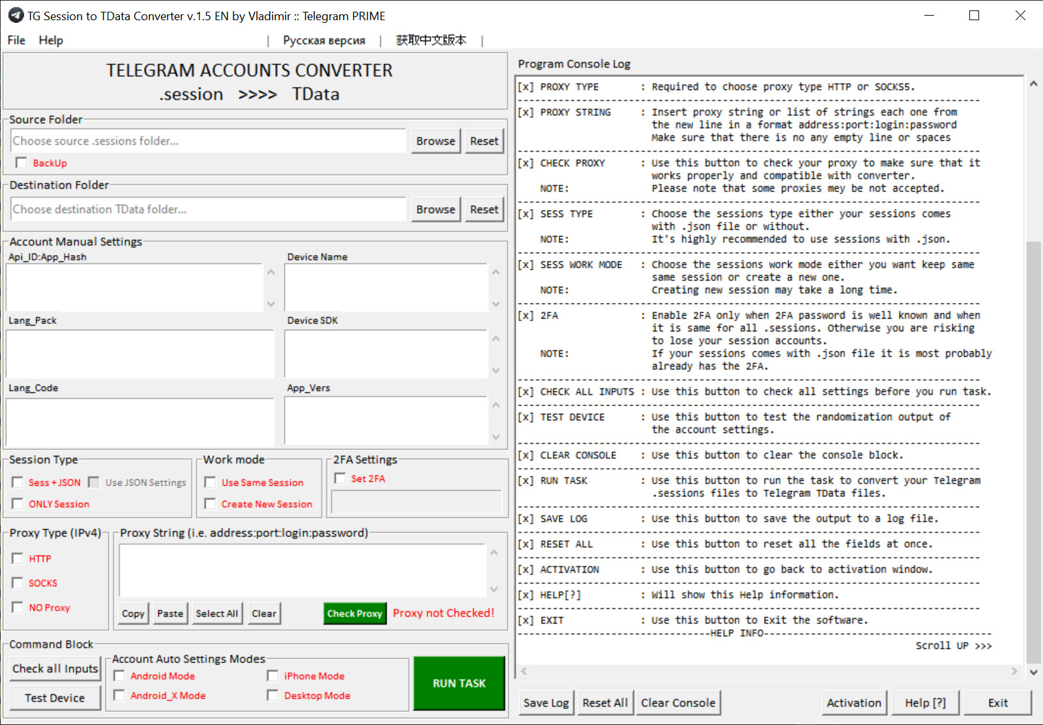Switch to Русская версия
The width and height of the screenshot is (1043, 725).
tap(324, 40)
